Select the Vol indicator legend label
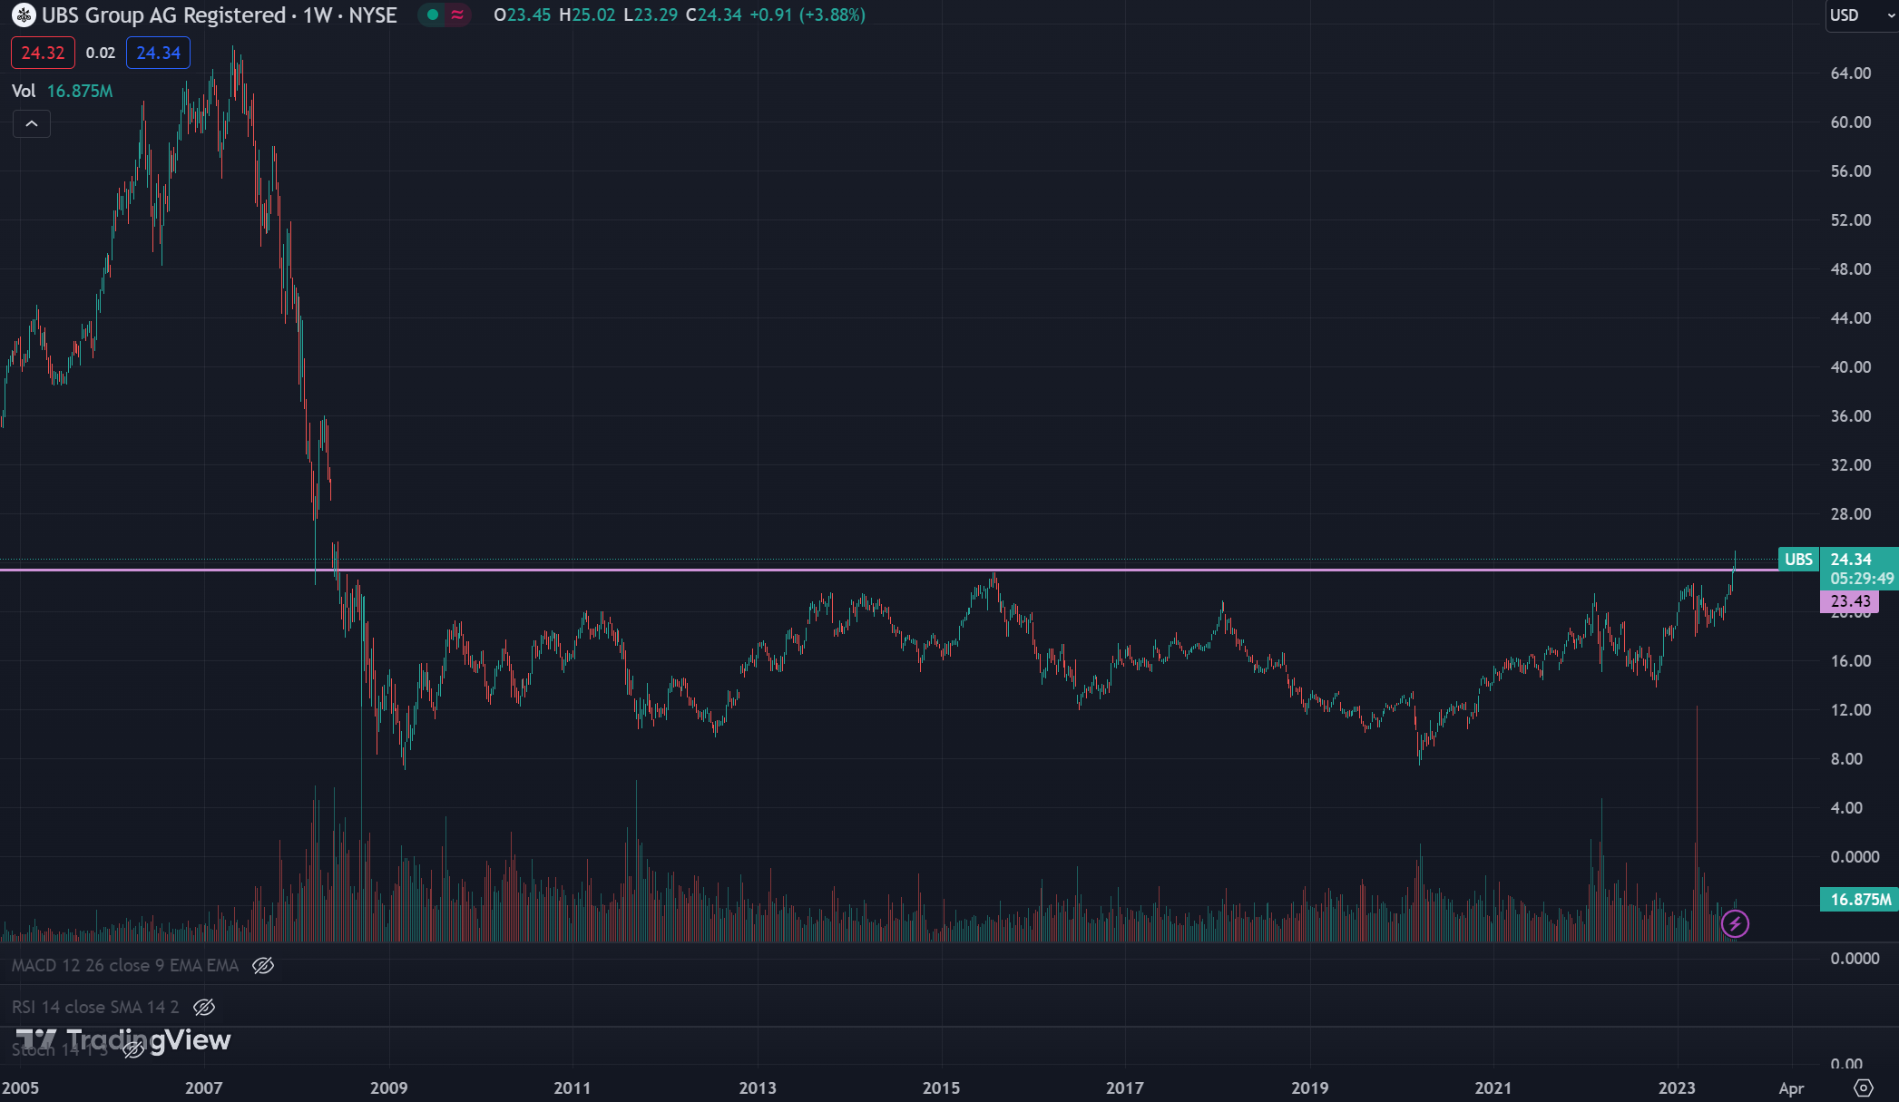The image size is (1899, 1102). (24, 91)
